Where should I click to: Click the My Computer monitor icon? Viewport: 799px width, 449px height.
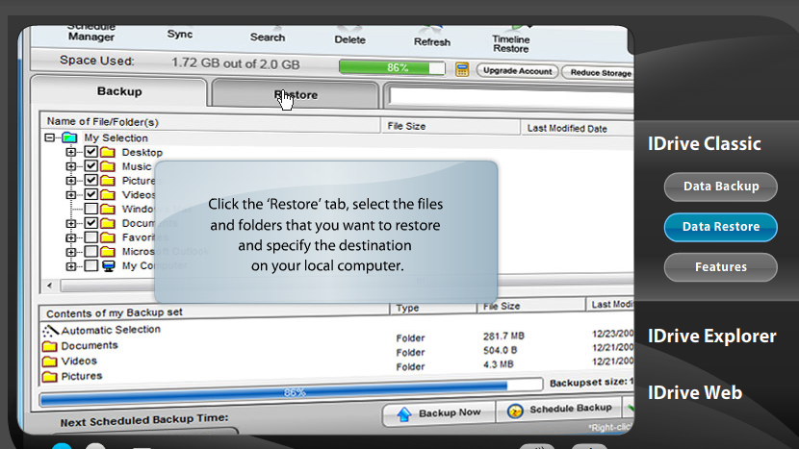click(108, 265)
